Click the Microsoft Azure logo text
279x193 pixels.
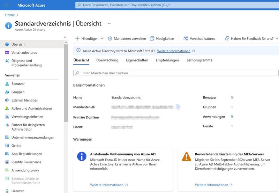click(x=31, y=5)
